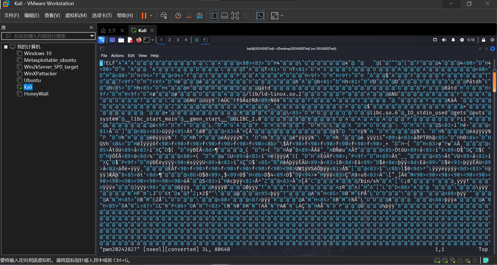
Task: Close the Kali tab
Action: pyautogui.click(x=152, y=31)
